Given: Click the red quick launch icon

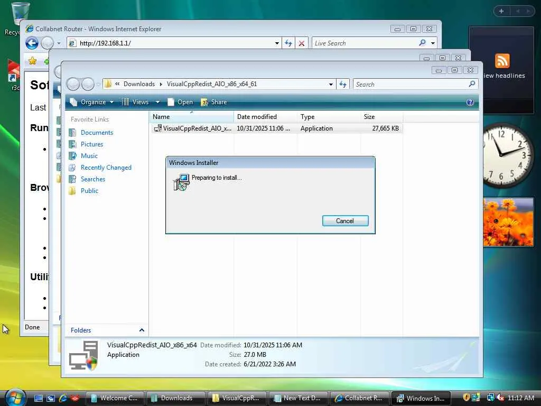Looking at the screenshot, I should [x=75, y=398].
